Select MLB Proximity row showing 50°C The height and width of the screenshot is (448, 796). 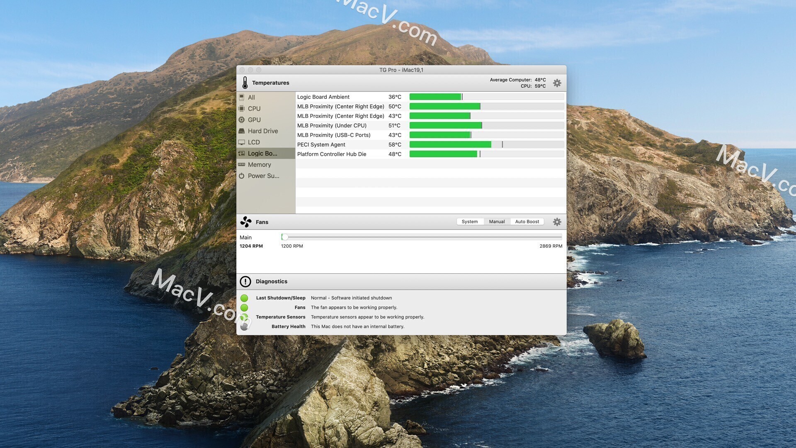coord(431,106)
